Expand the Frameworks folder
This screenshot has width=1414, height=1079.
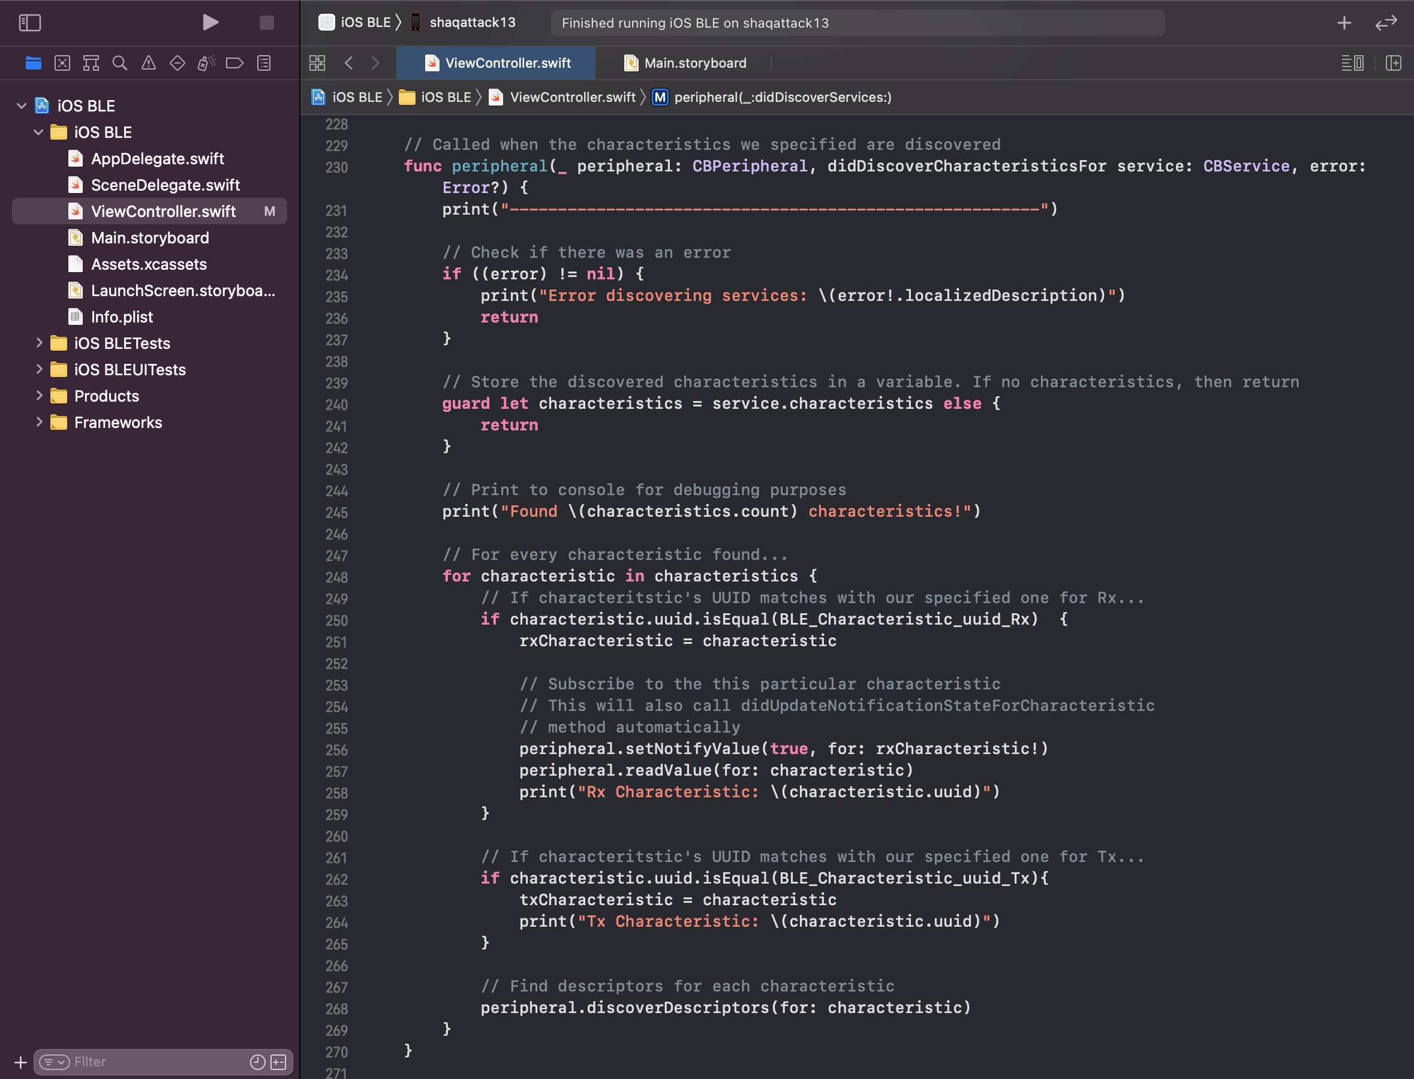pos(38,422)
